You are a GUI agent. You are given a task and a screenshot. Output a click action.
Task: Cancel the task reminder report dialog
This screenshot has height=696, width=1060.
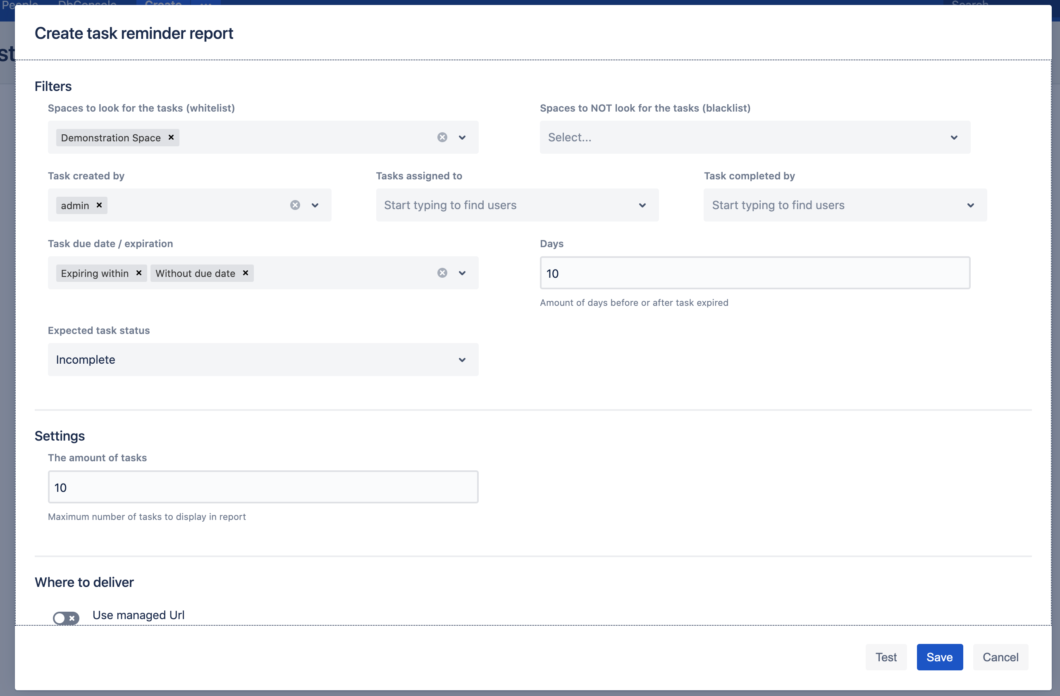(x=1000, y=657)
